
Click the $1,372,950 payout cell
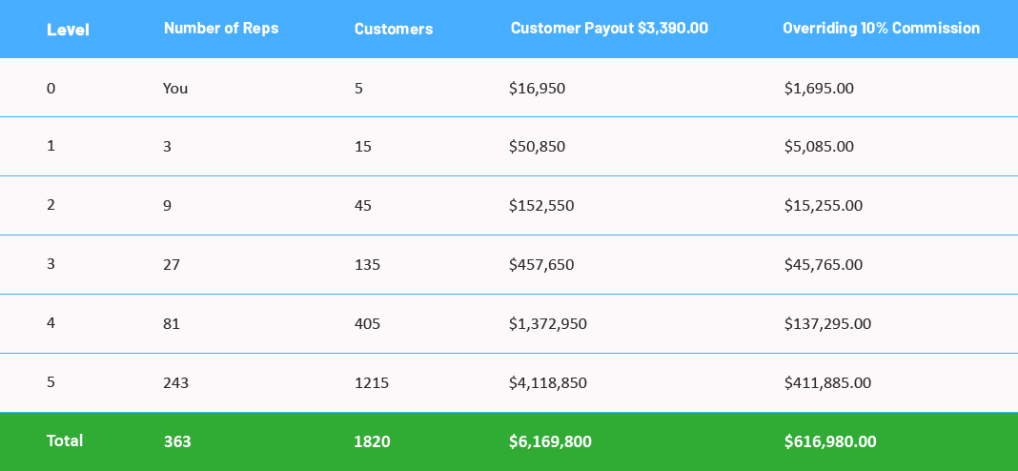[x=547, y=324]
